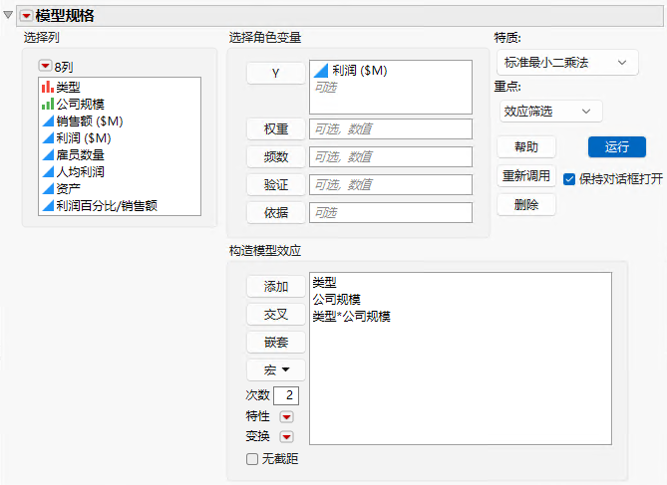Click the 删除 button
Viewport: 667px width, 485px height.
pos(526,205)
